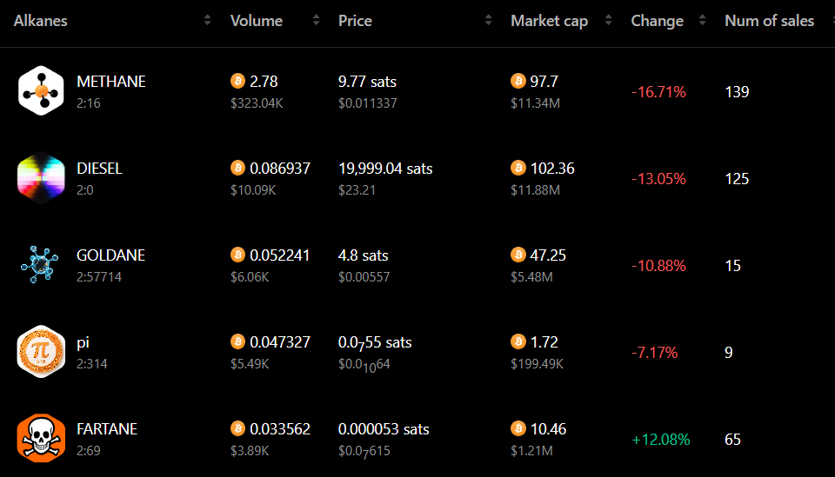
Task: Click METHANE dollar price $0.011337
Action: tap(367, 103)
